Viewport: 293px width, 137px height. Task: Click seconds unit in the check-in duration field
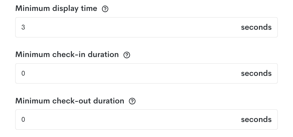256,73
